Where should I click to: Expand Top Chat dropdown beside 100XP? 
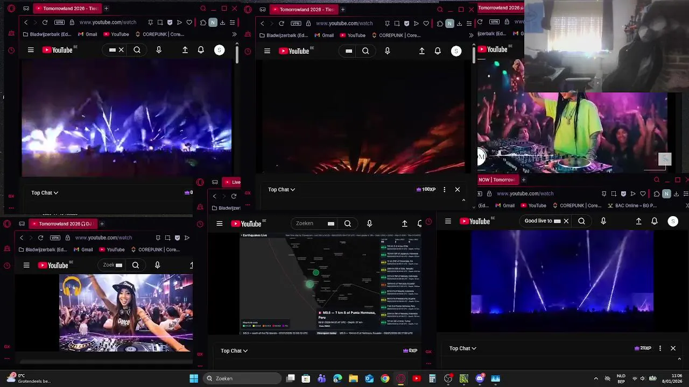pyautogui.click(x=282, y=189)
